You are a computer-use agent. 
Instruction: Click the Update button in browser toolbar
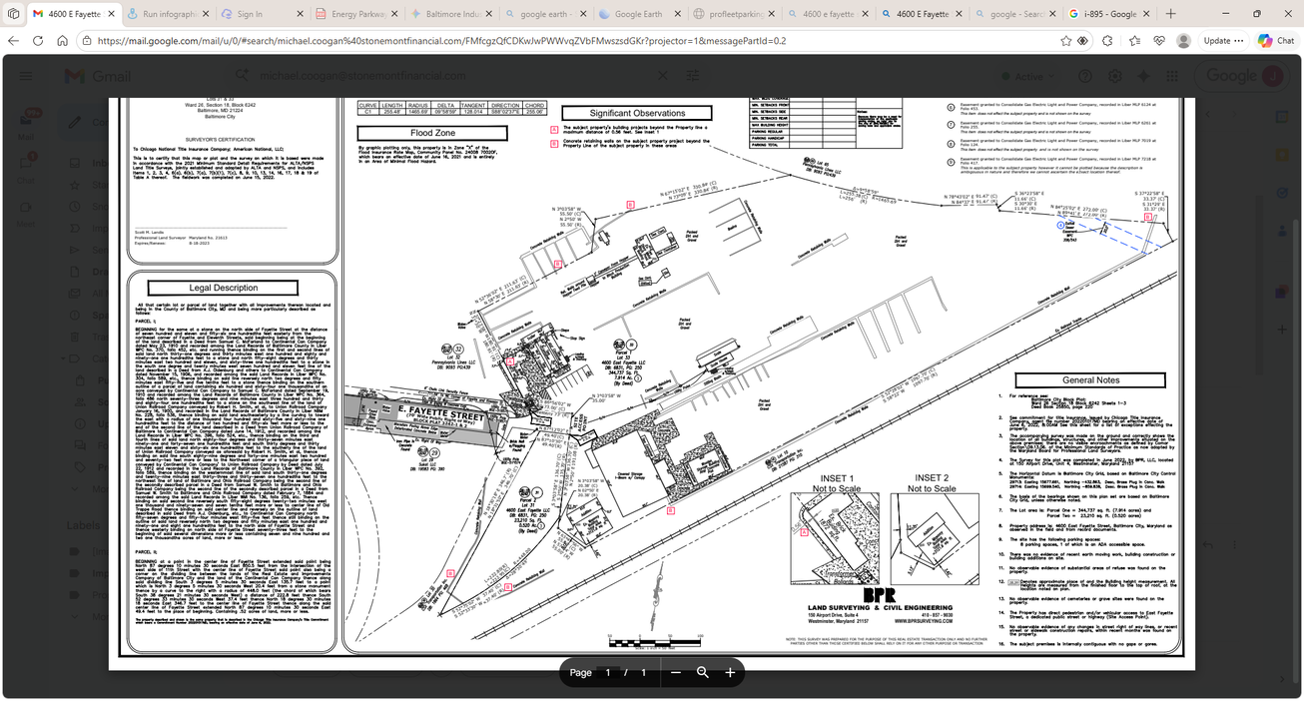[x=1223, y=41]
